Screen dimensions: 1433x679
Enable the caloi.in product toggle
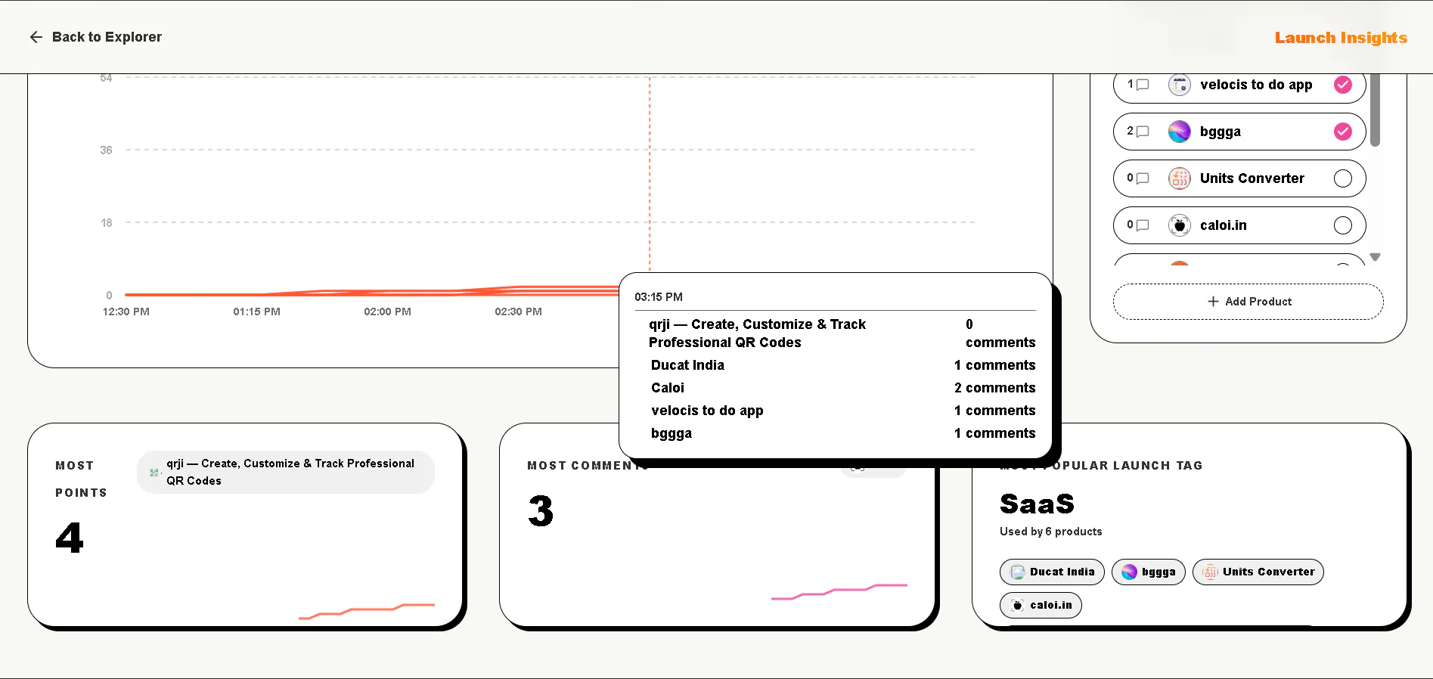click(1343, 225)
